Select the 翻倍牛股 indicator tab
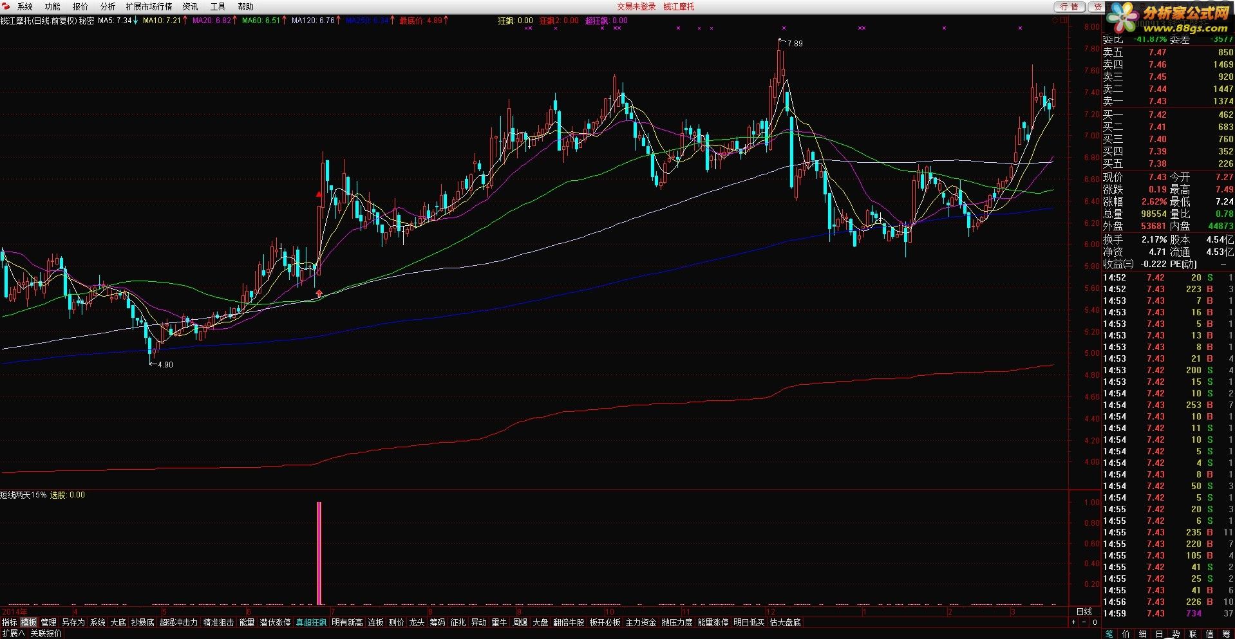The image size is (1235, 639). point(569,622)
